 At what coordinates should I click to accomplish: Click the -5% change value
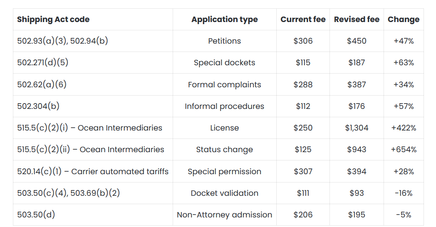[404, 215]
